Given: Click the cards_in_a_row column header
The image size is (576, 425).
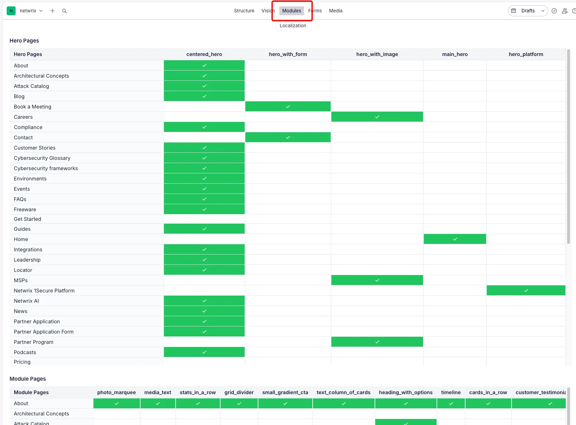Looking at the screenshot, I should (488, 392).
